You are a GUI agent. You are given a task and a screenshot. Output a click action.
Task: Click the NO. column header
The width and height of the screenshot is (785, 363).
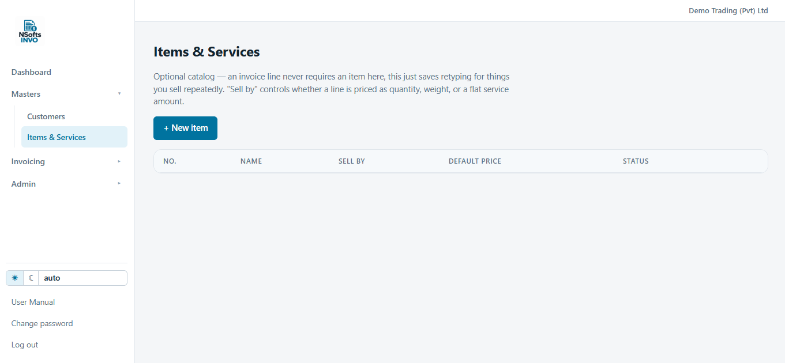pyautogui.click(x=170, y=161)
